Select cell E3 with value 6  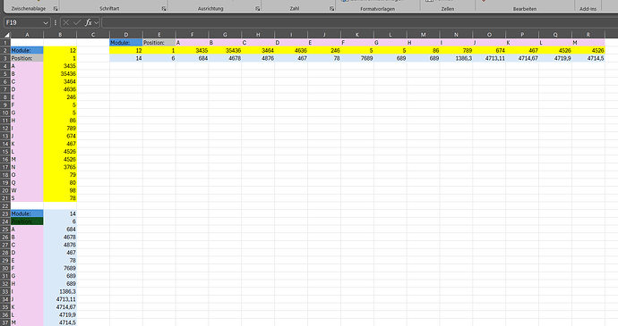(159, 58)
